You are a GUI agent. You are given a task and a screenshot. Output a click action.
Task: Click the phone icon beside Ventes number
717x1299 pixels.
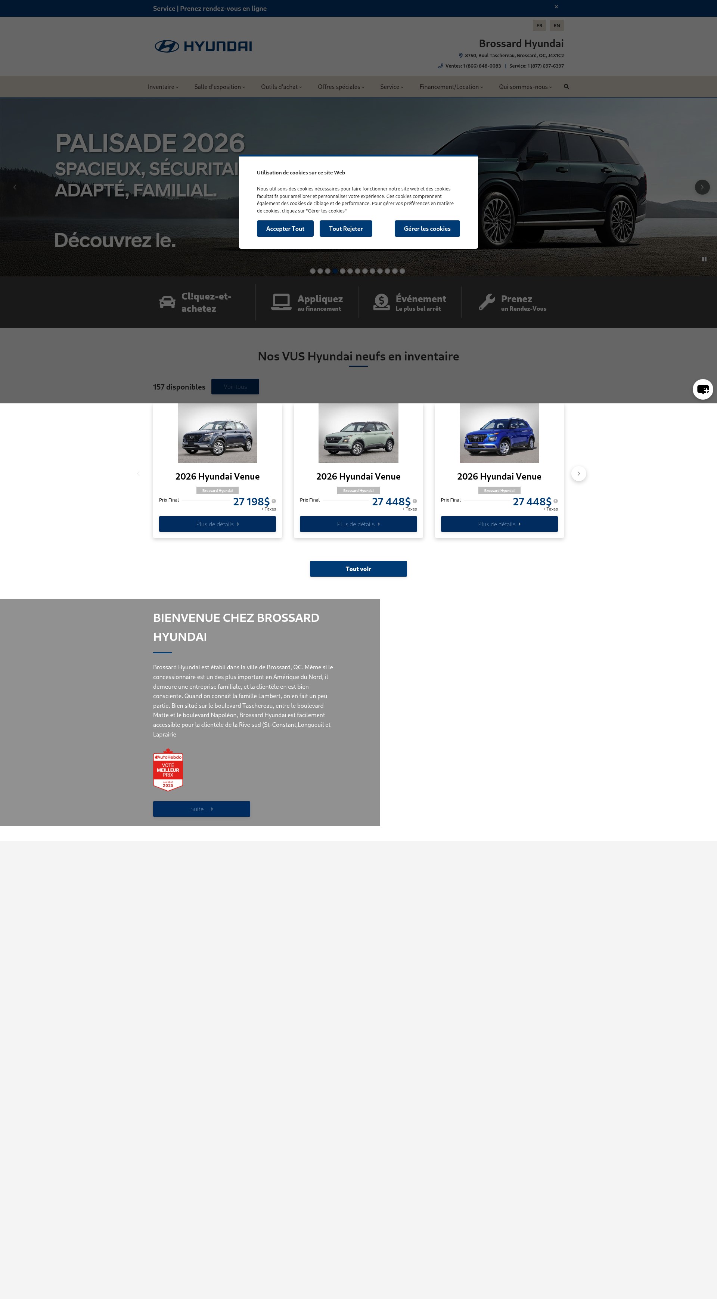441,66
